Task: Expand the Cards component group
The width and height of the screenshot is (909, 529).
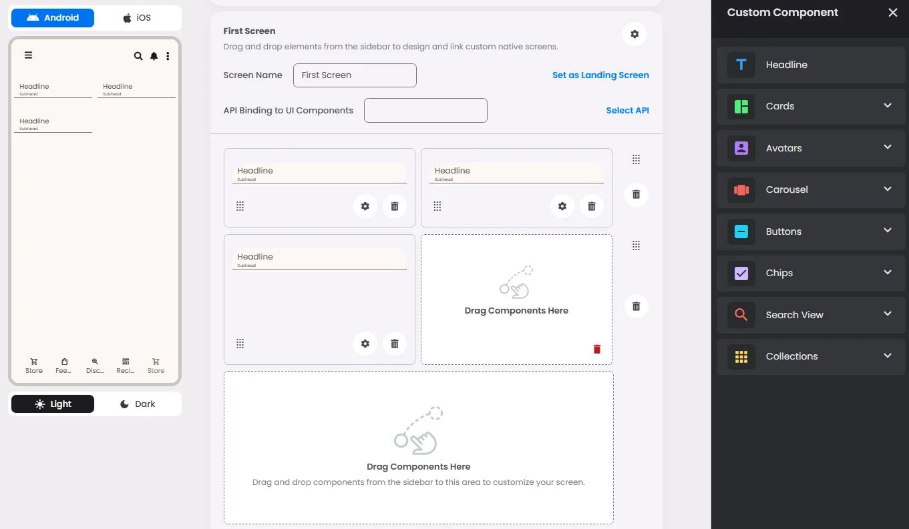Action: (811, 106)
